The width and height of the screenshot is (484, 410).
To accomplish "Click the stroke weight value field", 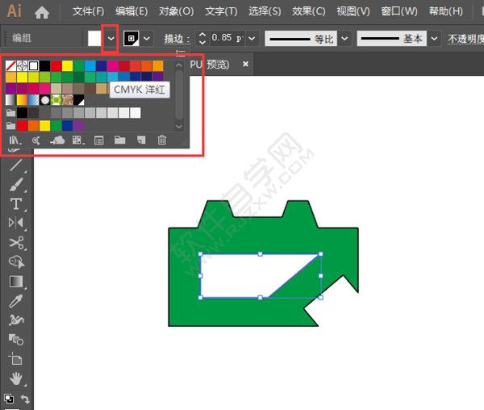I will point(227,38).
